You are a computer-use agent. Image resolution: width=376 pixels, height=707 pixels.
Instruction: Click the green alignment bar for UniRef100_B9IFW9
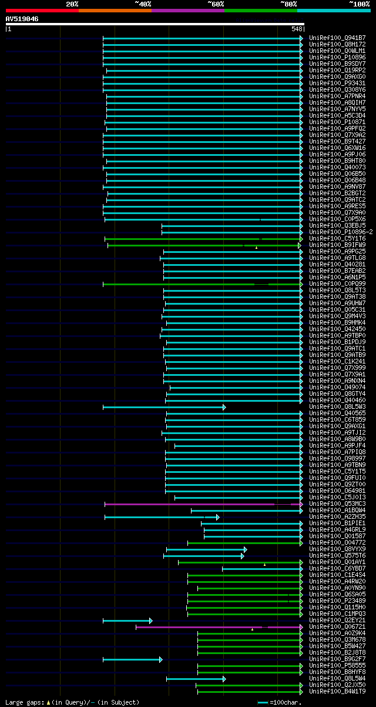(x=204, y=245)
